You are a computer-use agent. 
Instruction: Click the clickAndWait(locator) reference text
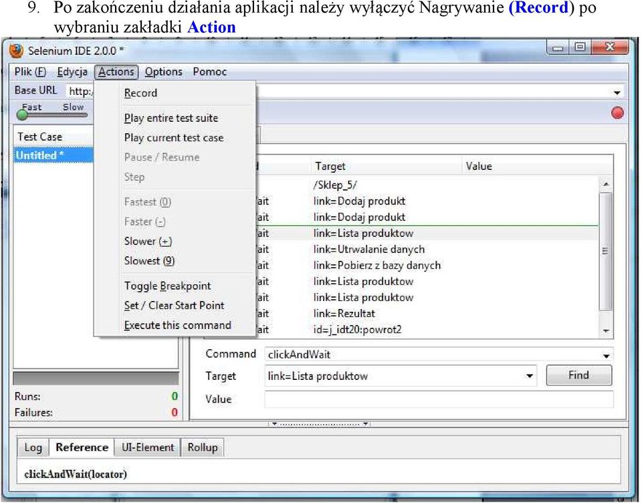click(76, 474)
